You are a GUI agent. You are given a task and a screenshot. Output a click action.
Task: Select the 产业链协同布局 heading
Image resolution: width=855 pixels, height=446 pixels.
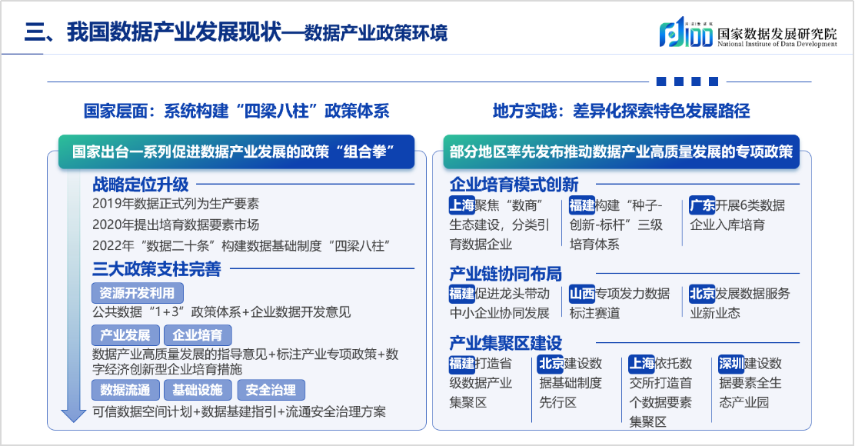[505, 274]
